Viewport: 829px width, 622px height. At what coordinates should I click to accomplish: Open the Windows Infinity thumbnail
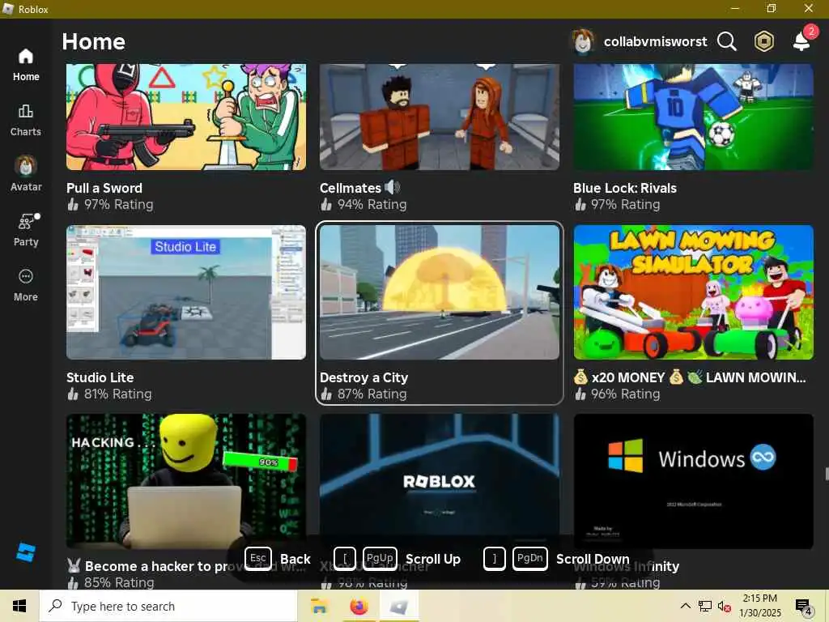[693, 481]
